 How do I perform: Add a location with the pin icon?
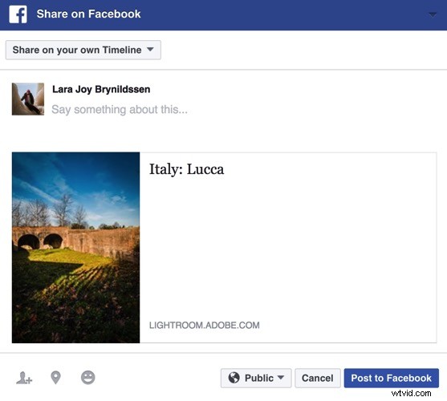click(55, 378)
